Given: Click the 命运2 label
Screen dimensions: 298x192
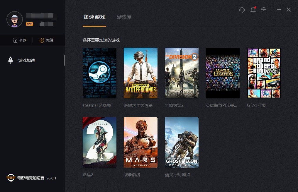Looking at the screenshot, I should click(x=88, y=175).
